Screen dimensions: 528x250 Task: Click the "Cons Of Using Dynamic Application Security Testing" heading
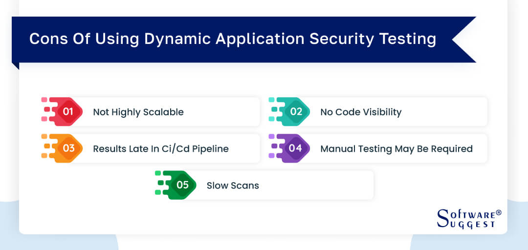tap(233, 39)
